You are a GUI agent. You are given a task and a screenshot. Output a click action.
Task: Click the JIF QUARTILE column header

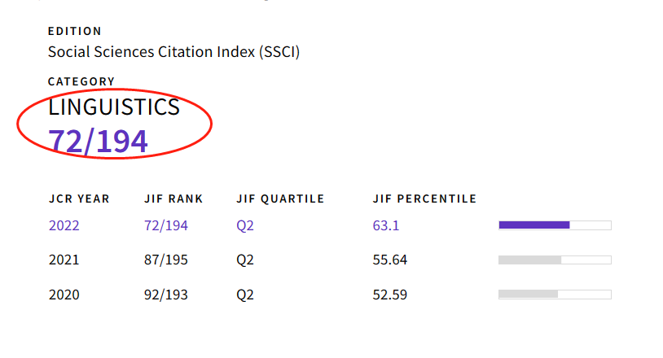point(280,199)
